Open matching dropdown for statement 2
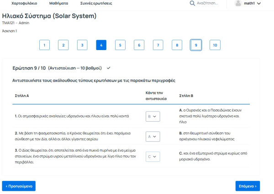The width and height of the screenshot is (274, 194). [x=153, y=137]
